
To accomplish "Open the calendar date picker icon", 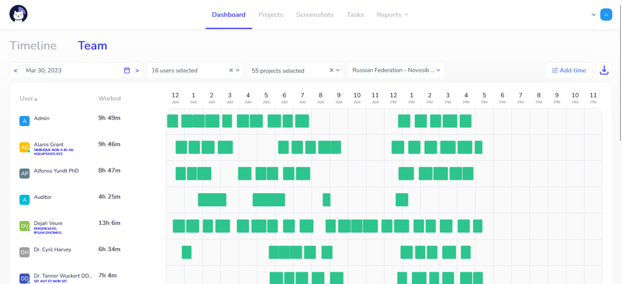I will (127, 70).
